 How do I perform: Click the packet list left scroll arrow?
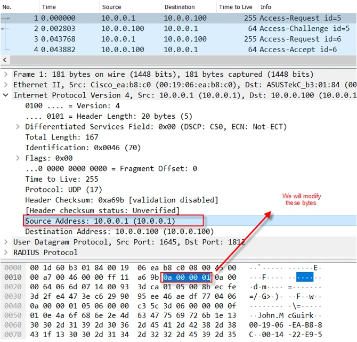pyautogui.click(x=5, y=60)
